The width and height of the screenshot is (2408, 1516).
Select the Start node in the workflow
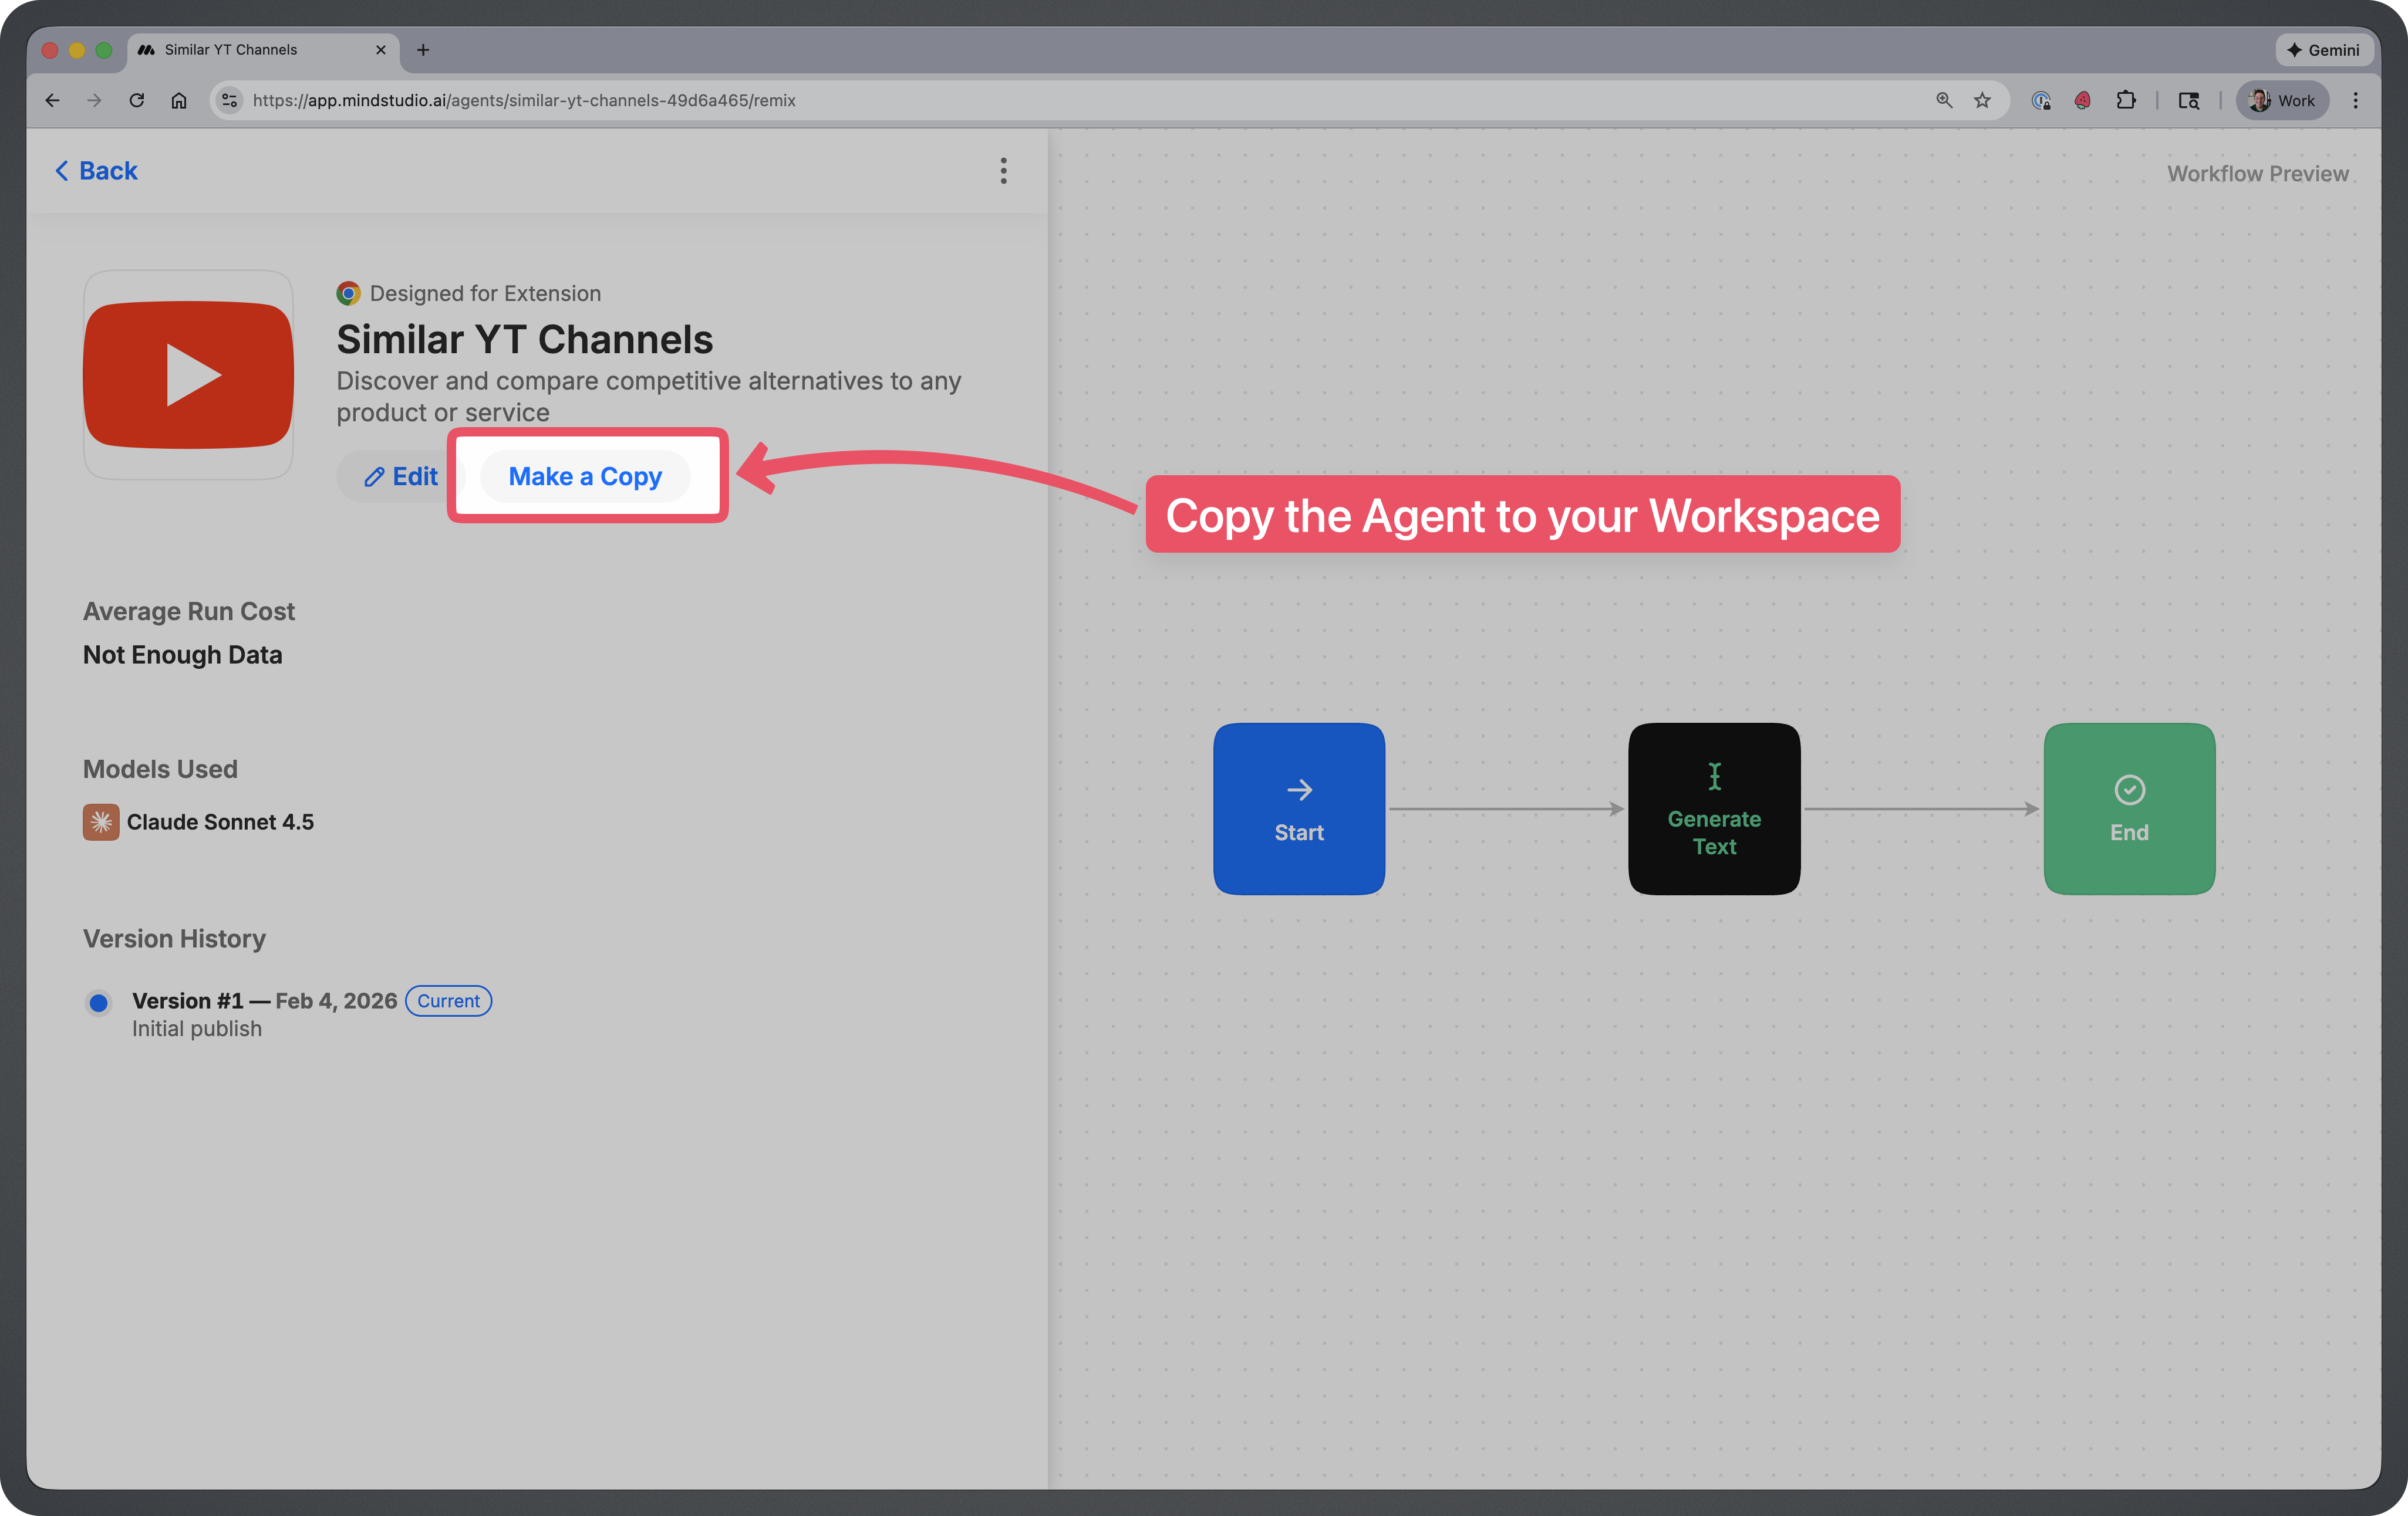click(x=1299, y=808)
